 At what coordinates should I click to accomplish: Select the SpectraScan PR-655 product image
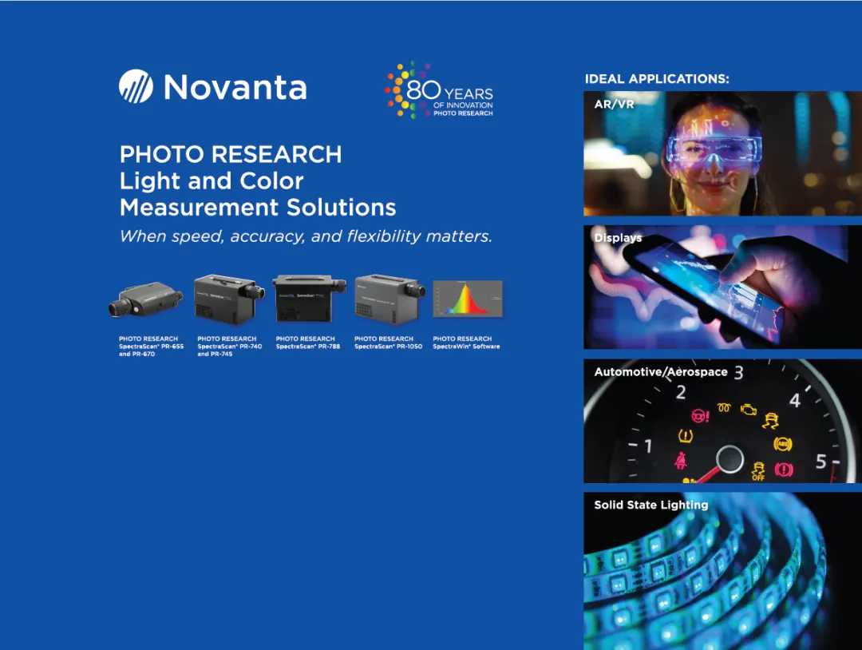coord(145,300)
